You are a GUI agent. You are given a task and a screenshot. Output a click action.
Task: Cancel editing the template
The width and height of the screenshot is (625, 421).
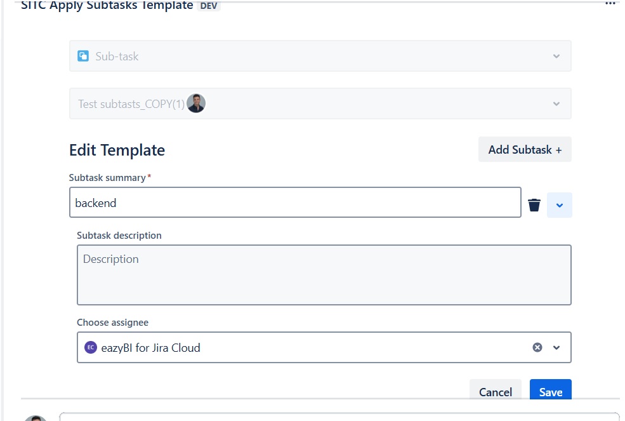pyautogui.click(x=496, y=392)
